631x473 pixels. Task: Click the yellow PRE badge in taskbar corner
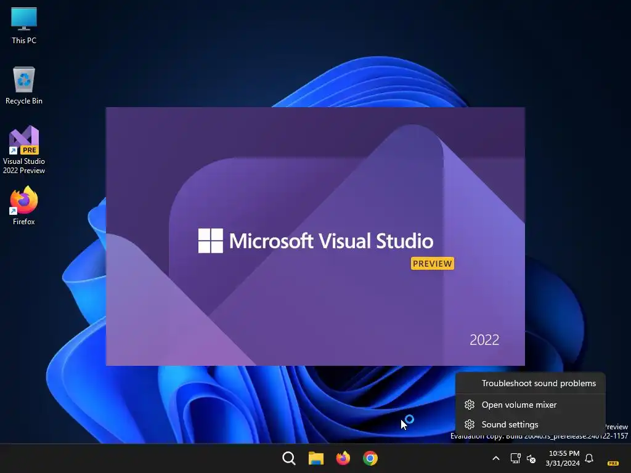click(x=613, y=463)
